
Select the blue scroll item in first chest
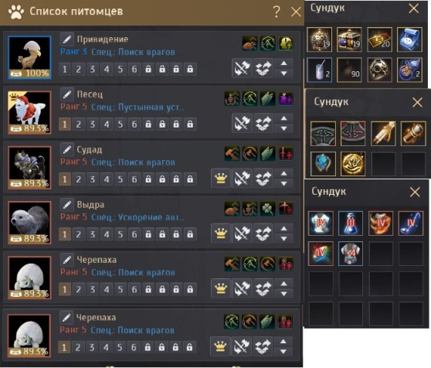pyautogui.click(x=409, y=39)
